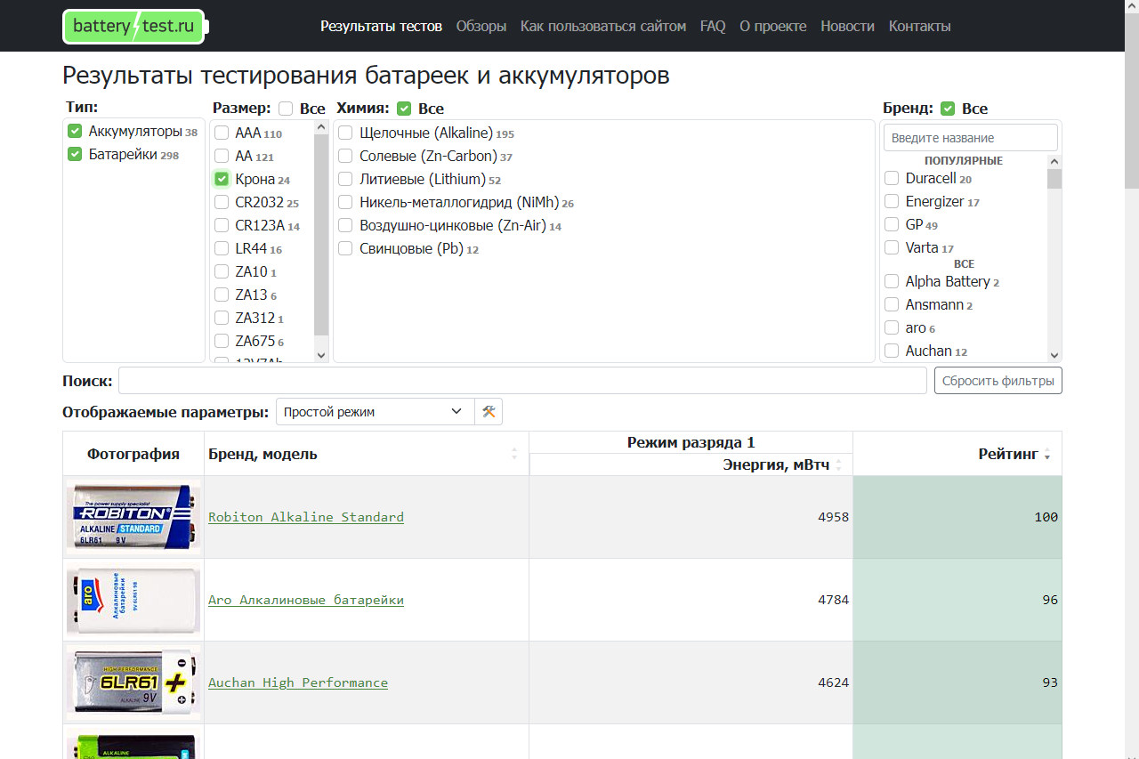
Task: Click the sort arrows next to Энергия, мВтч
Action: point(837,464)
